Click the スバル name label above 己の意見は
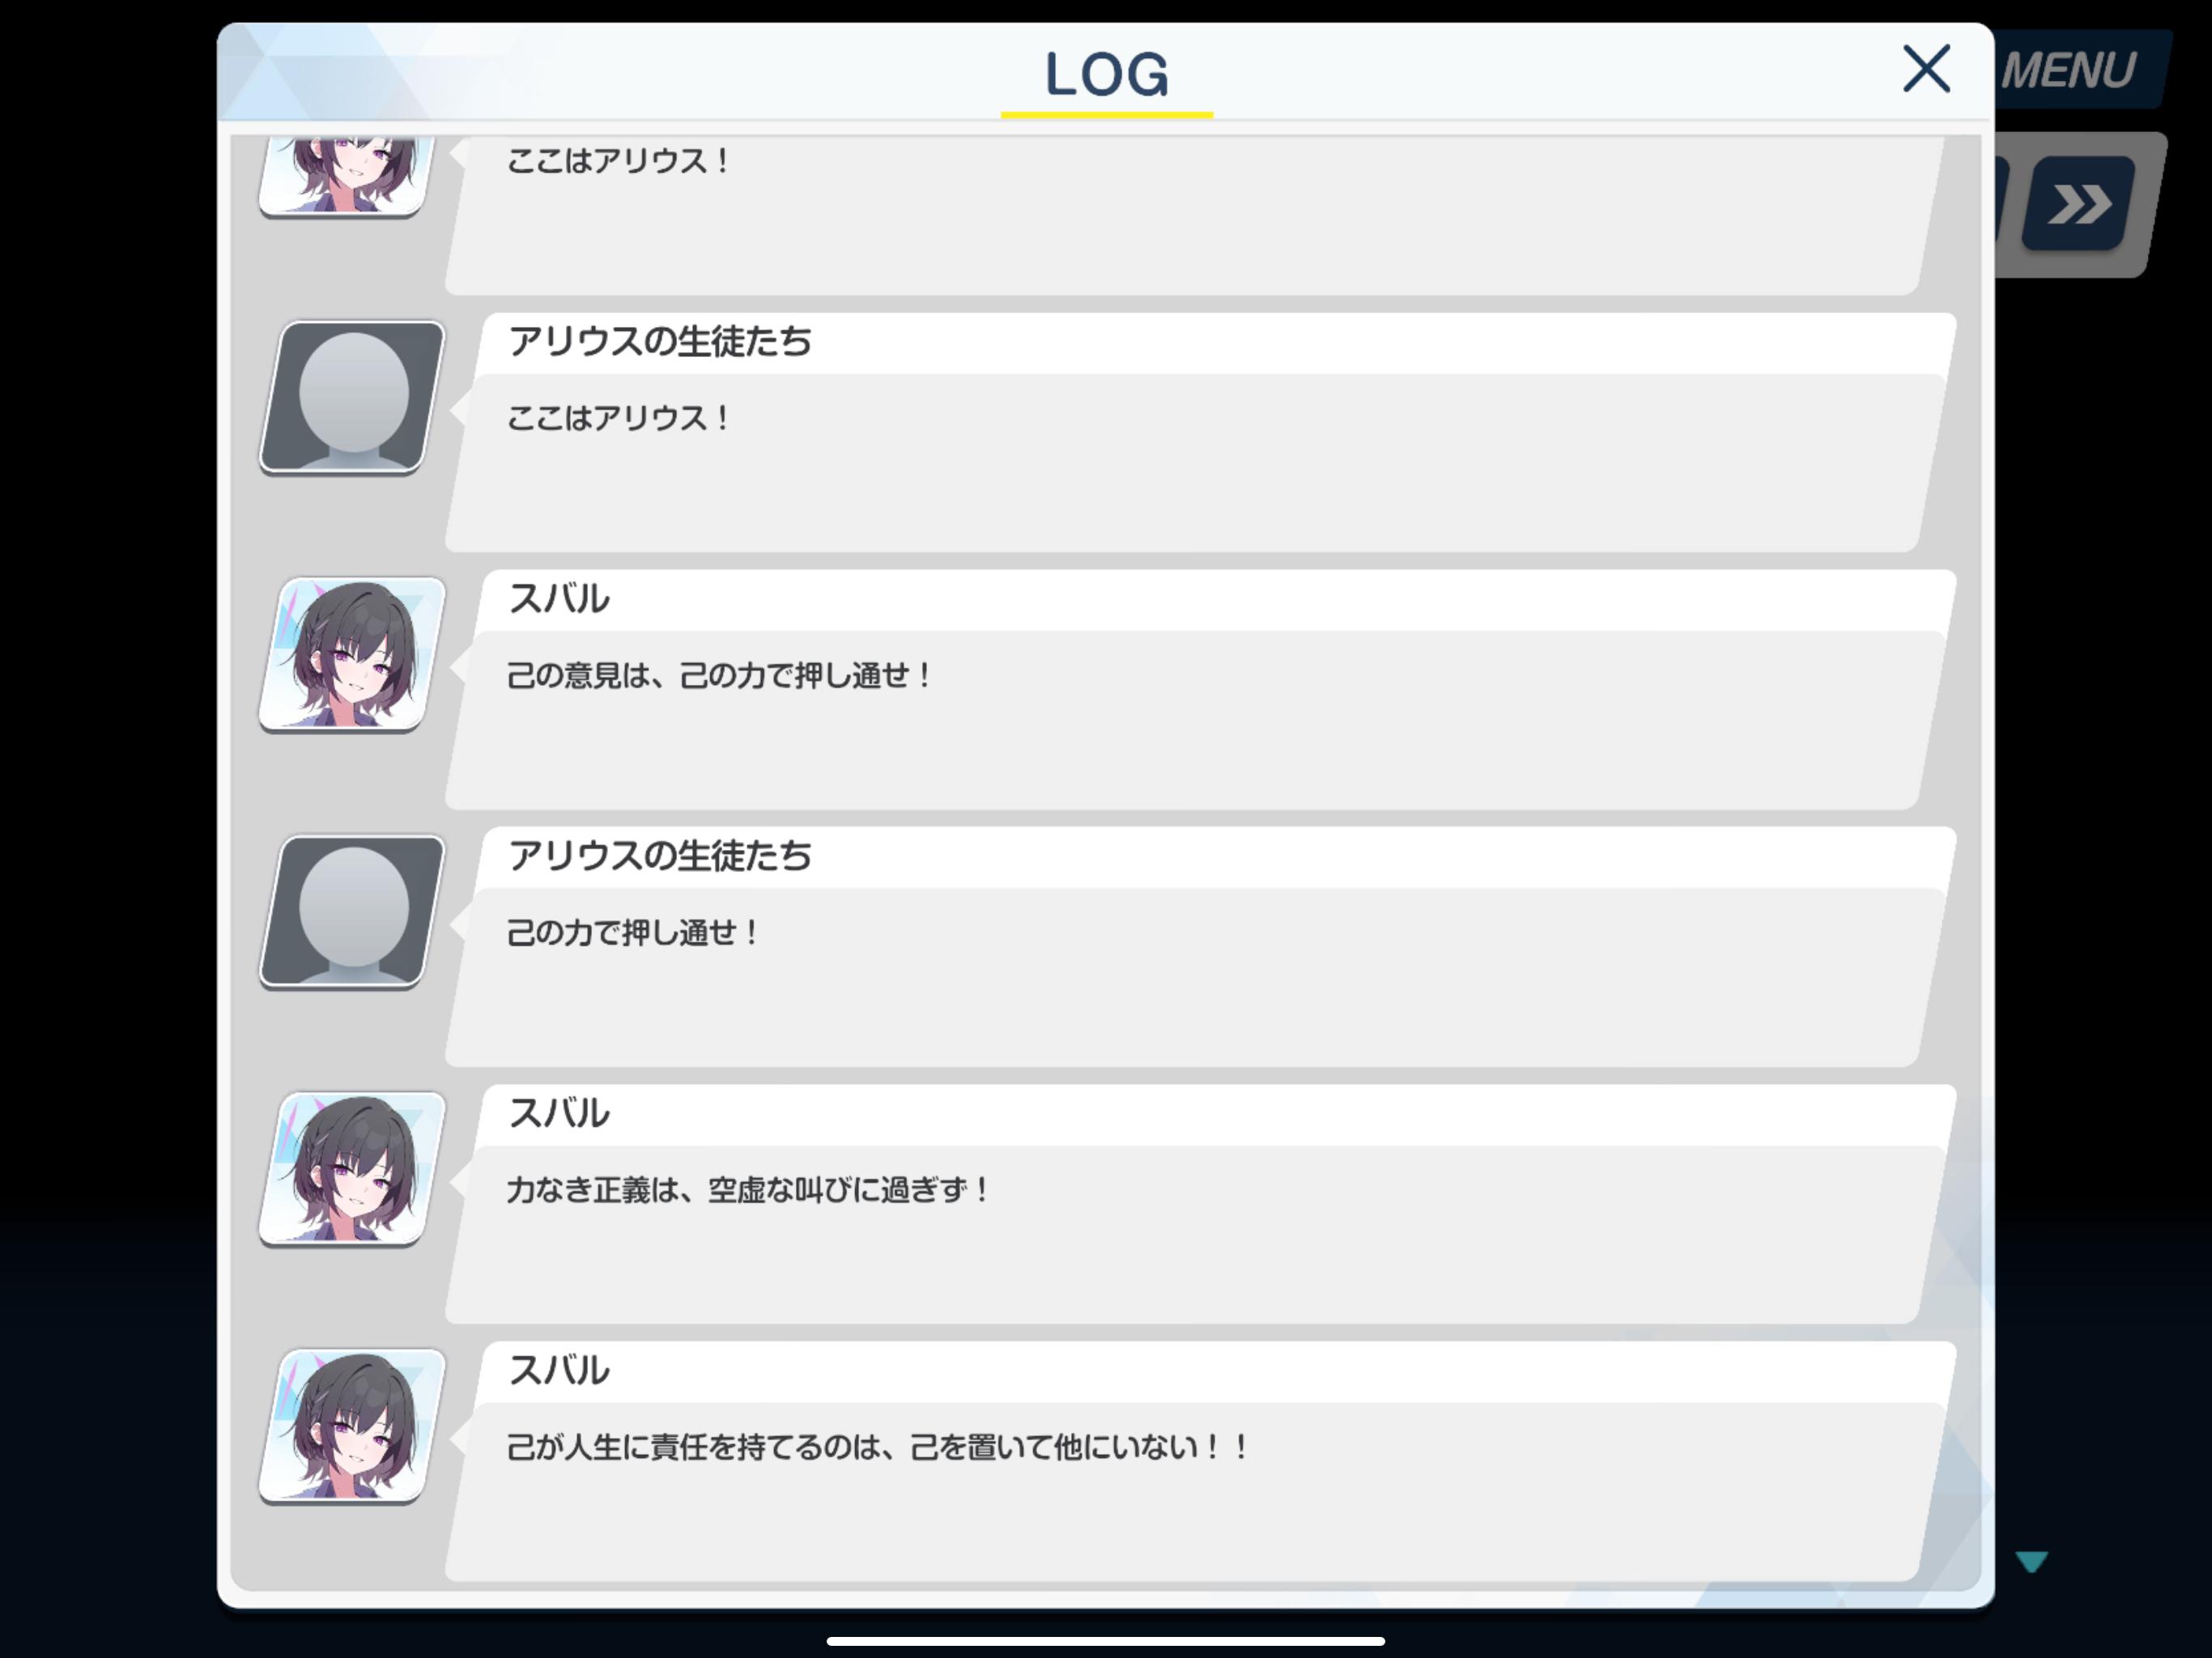This screenshot has width=2212, height=1658. (x=559, y=599)
